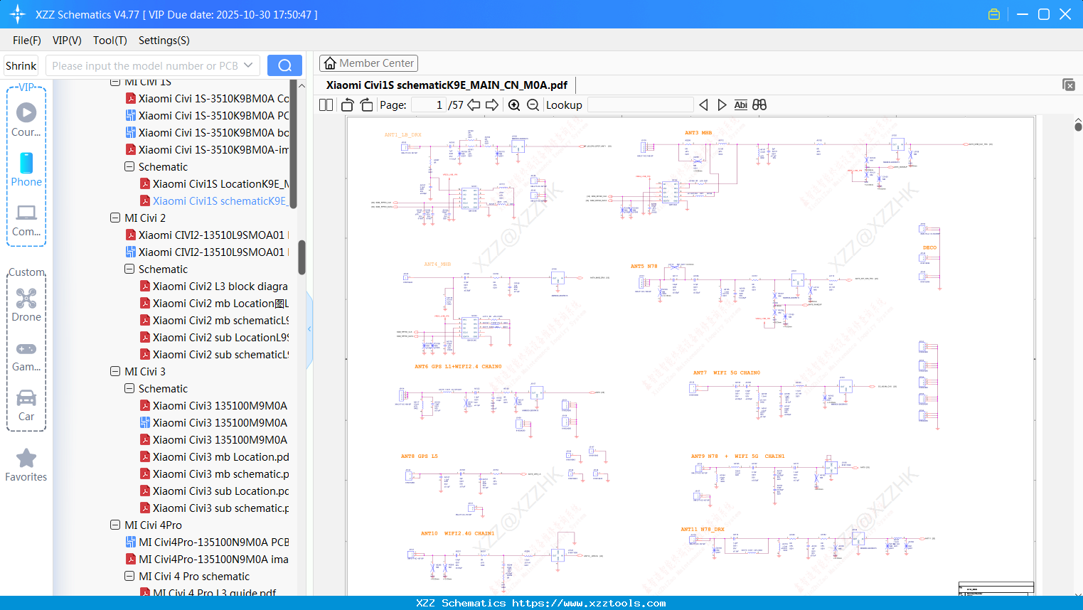Toggle the viewer panel mode icon at top right

(1068, 85)
